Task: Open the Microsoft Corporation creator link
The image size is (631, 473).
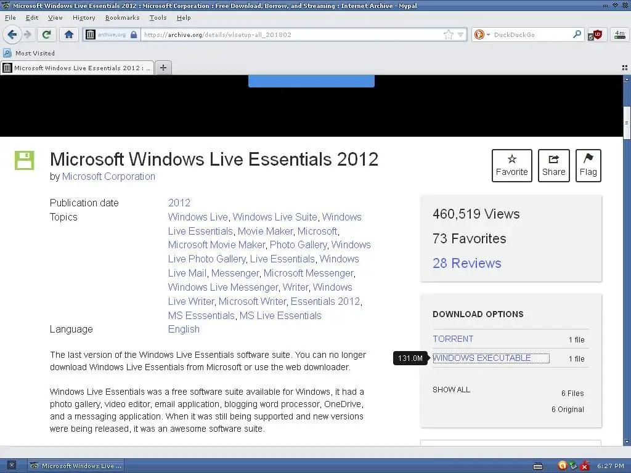Action: click(x=108, y=176)
